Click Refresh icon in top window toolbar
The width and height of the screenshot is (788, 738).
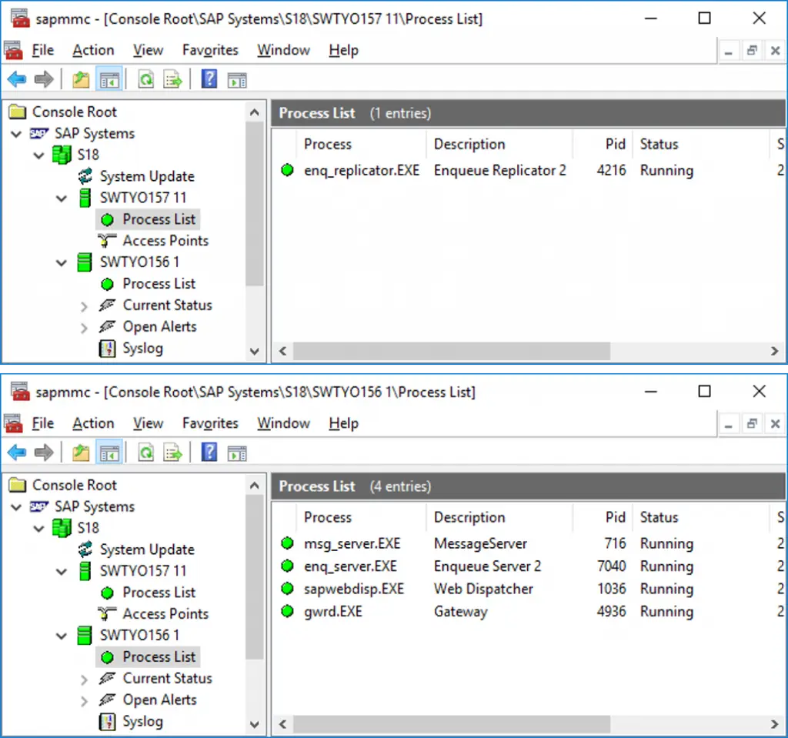click(x=145, y=79)
